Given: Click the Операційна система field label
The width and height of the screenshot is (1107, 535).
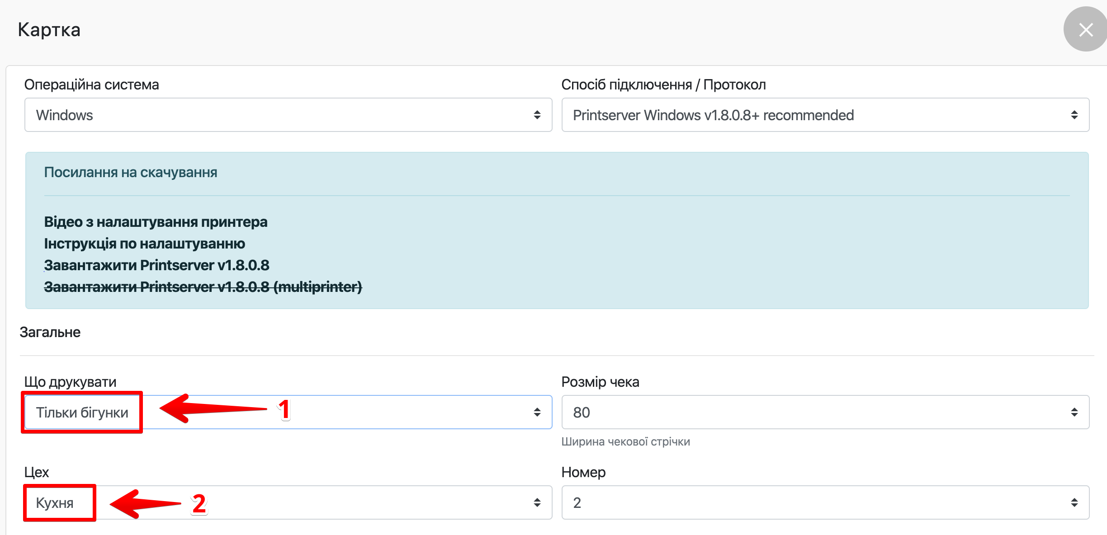Looking at the screenshot, I should (x=91, y=84).
